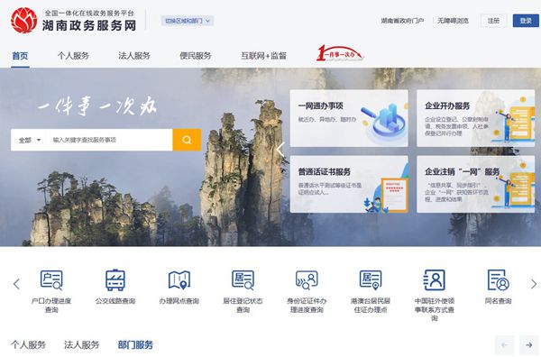541x357 pixels.
Task: Click 港澳台居民居住证办理点 icon
Action: [x=371, y=280]
